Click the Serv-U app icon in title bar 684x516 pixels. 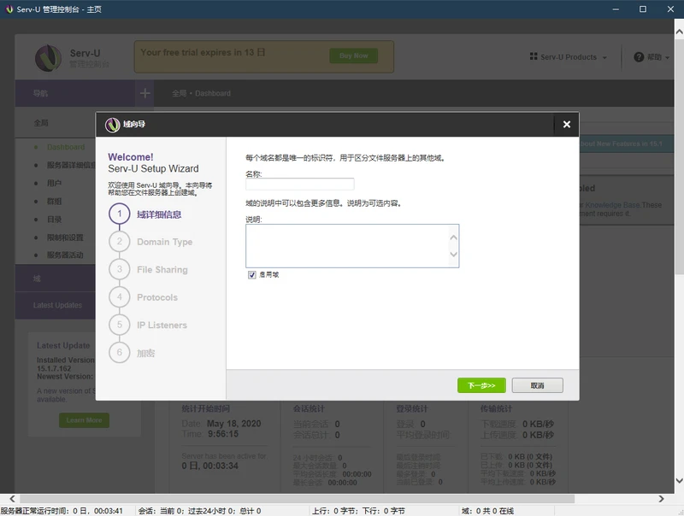(x=9, y=9)
